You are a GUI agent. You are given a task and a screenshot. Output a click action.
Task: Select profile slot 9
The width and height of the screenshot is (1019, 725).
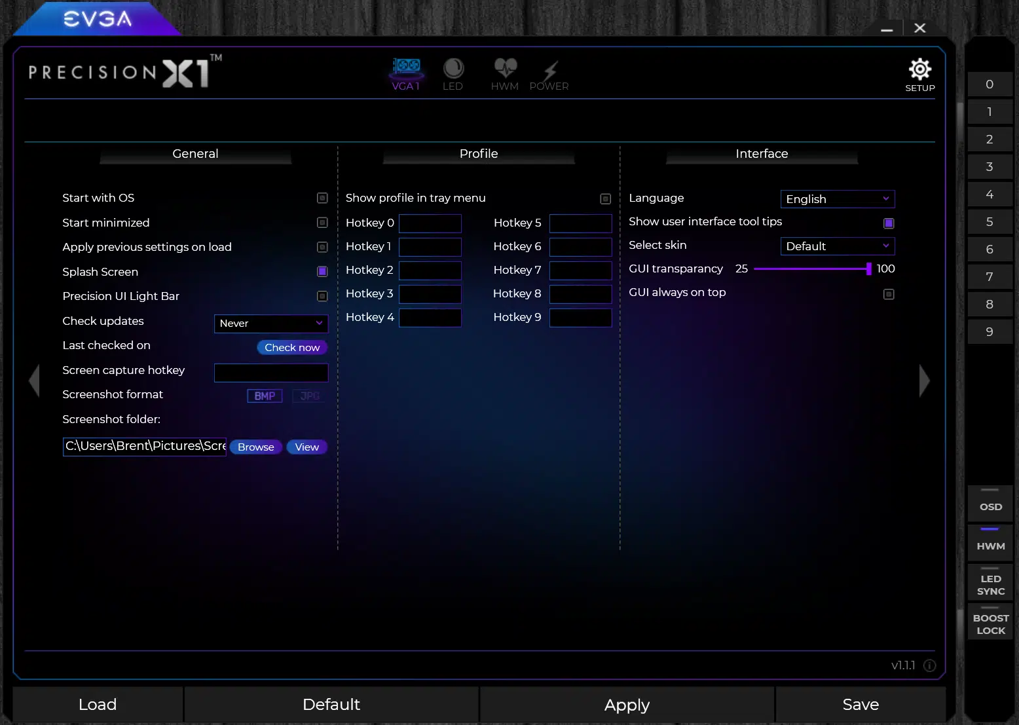point(990,331)
